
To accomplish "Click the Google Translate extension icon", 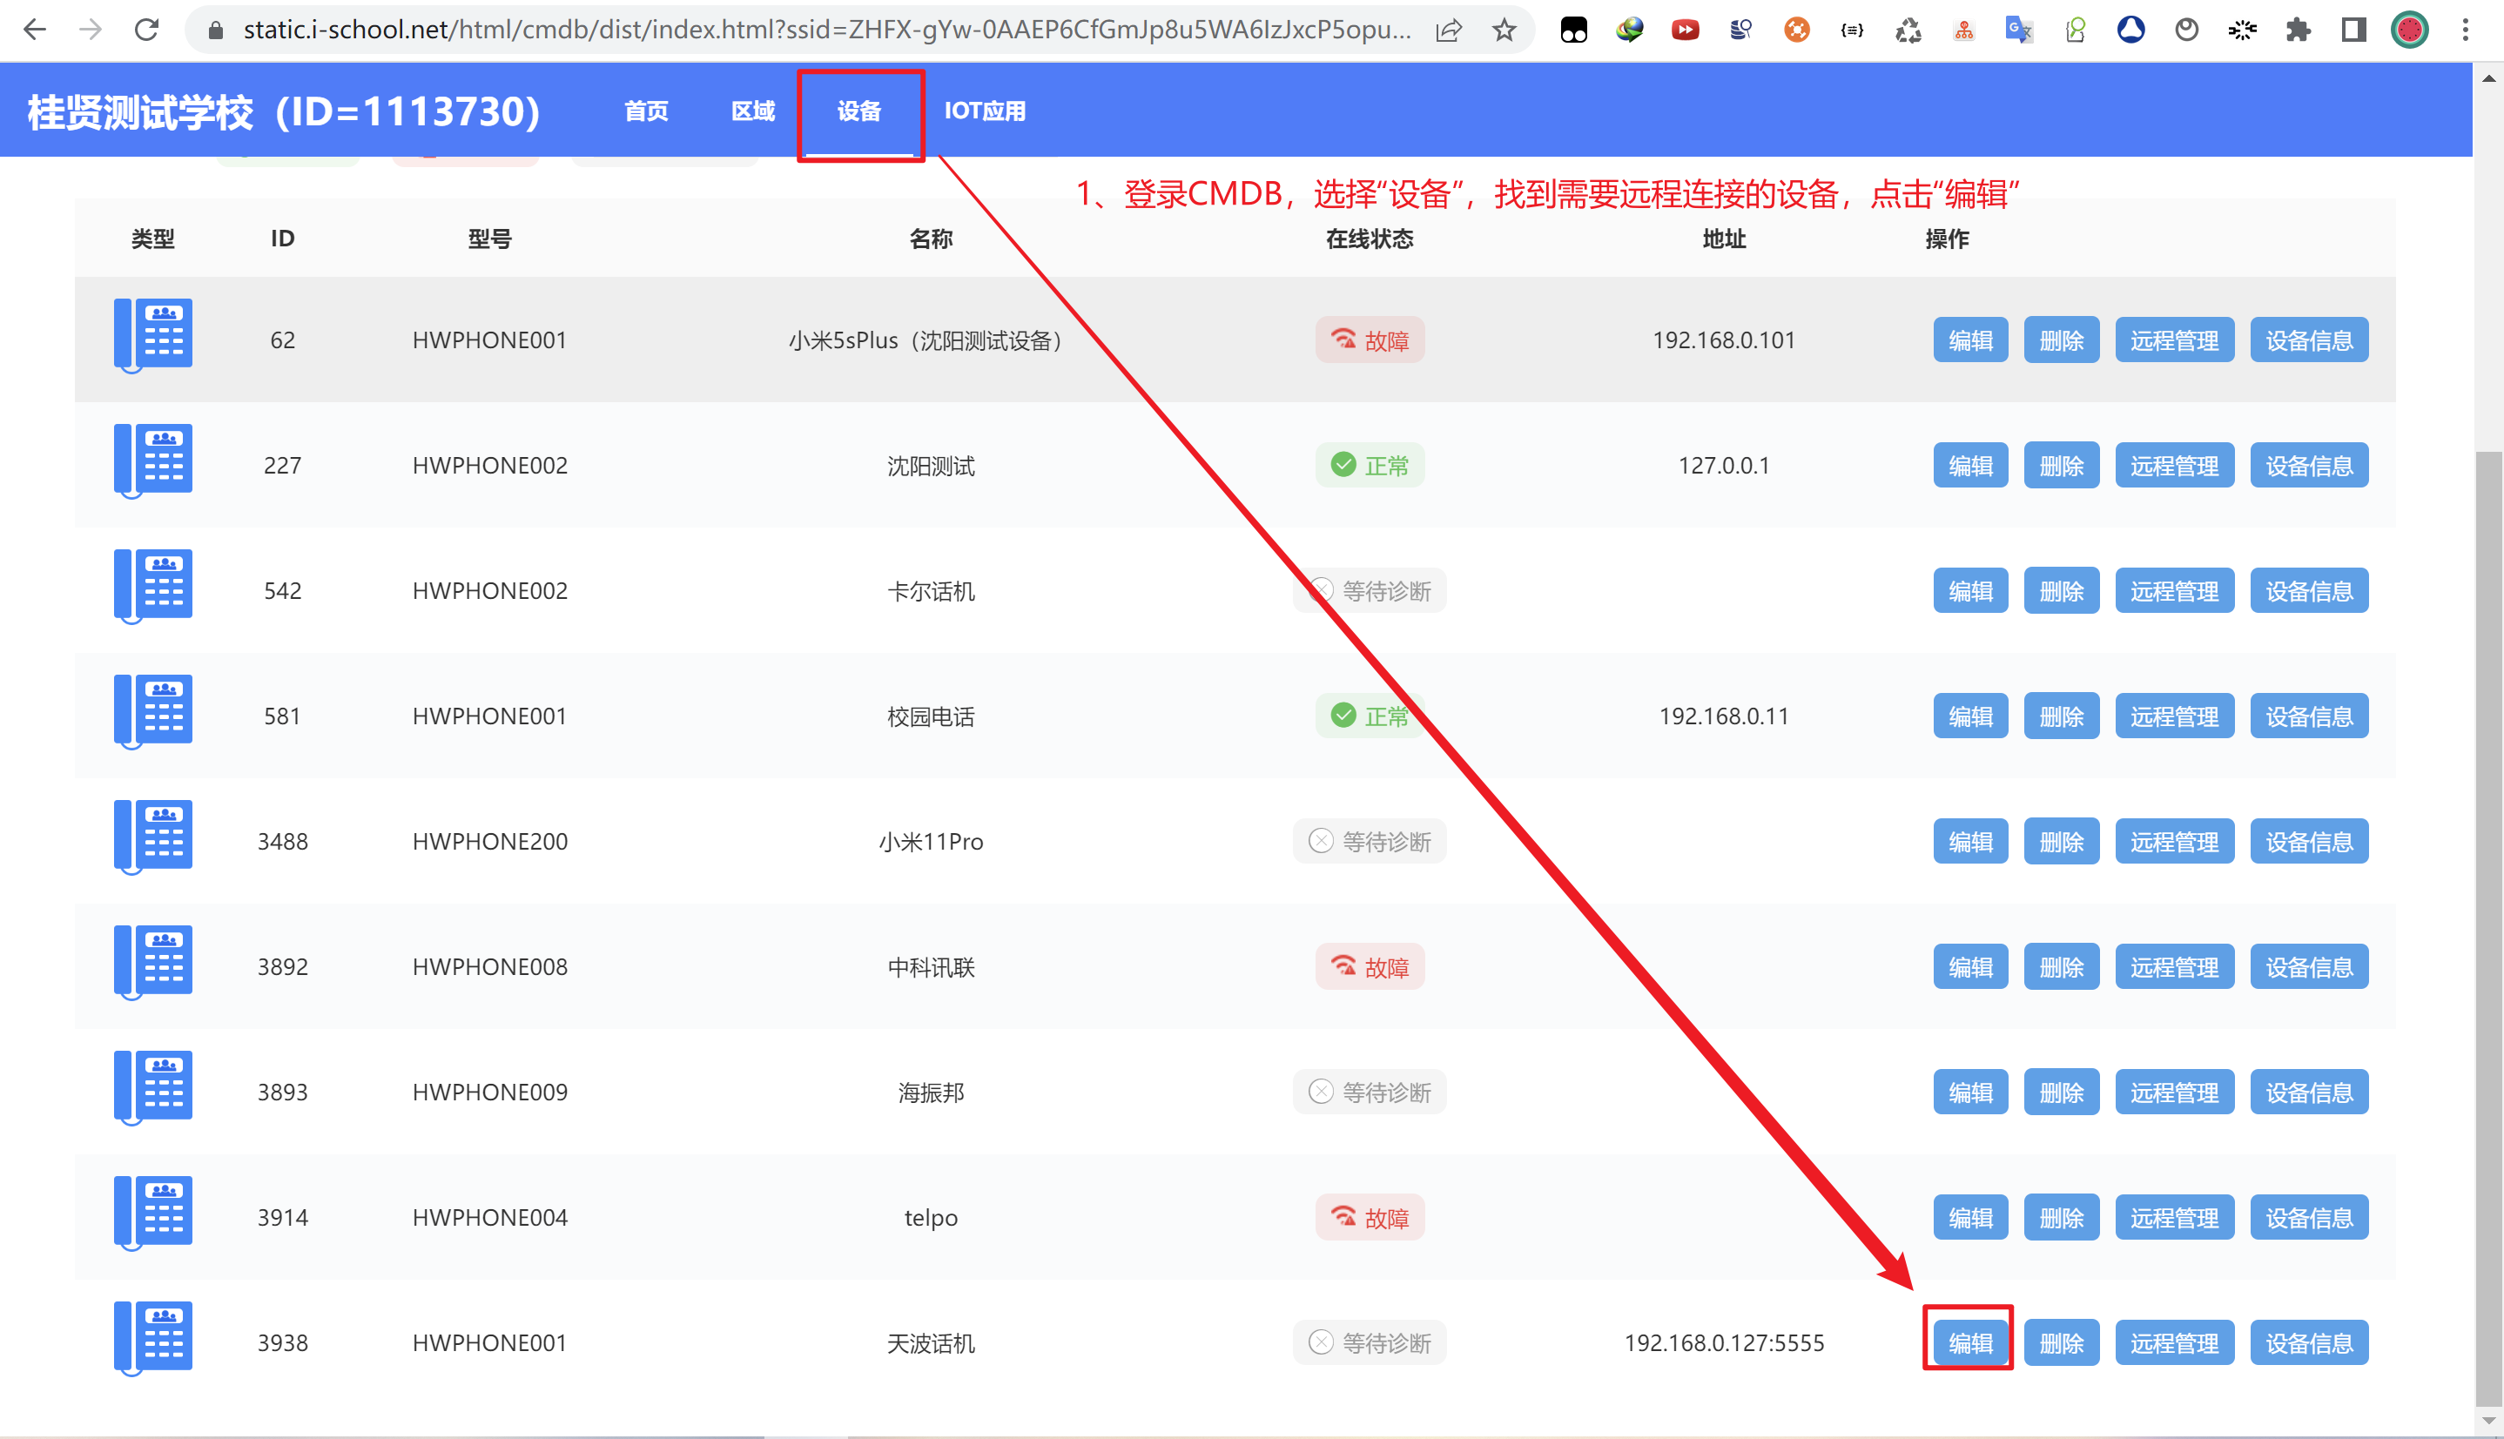I will coord(2019,30).
